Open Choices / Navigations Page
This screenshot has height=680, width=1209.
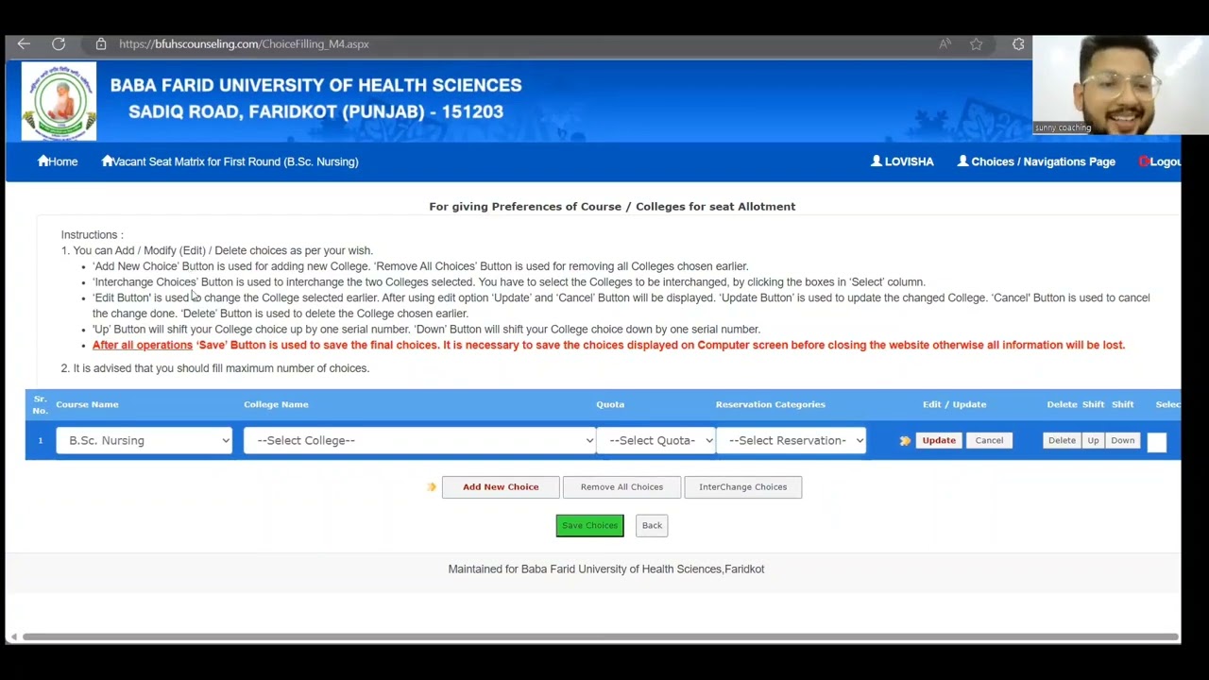(1036, 161)
